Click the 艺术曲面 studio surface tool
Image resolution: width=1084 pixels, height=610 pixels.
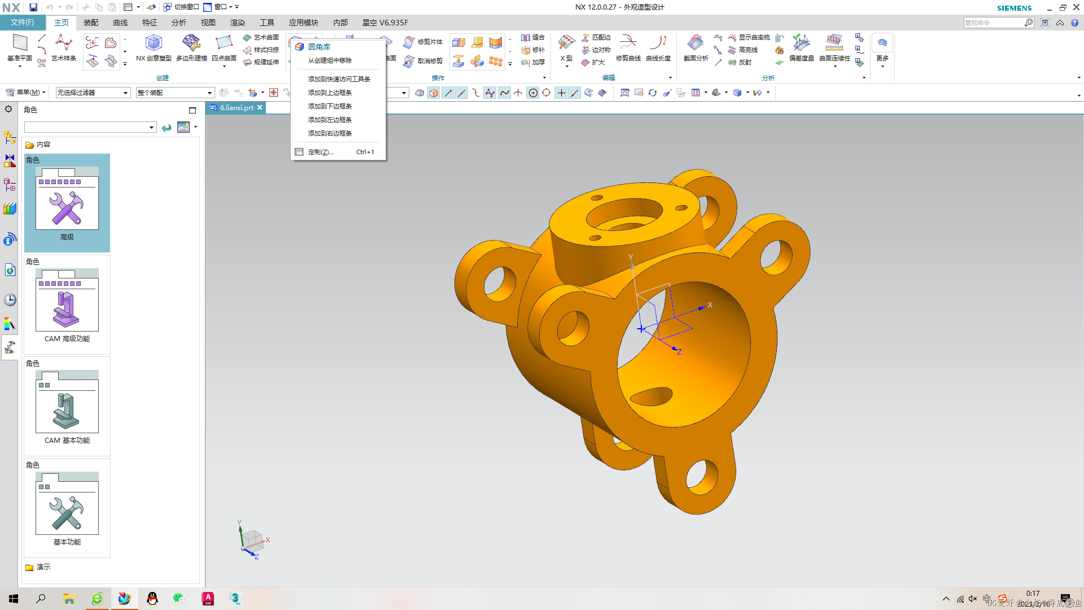coord(261,37)
